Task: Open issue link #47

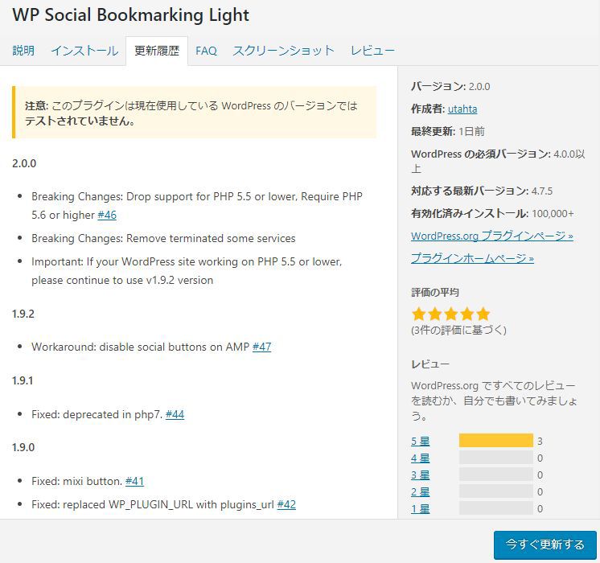Action: pyautogui.click(x=261, y=347)
